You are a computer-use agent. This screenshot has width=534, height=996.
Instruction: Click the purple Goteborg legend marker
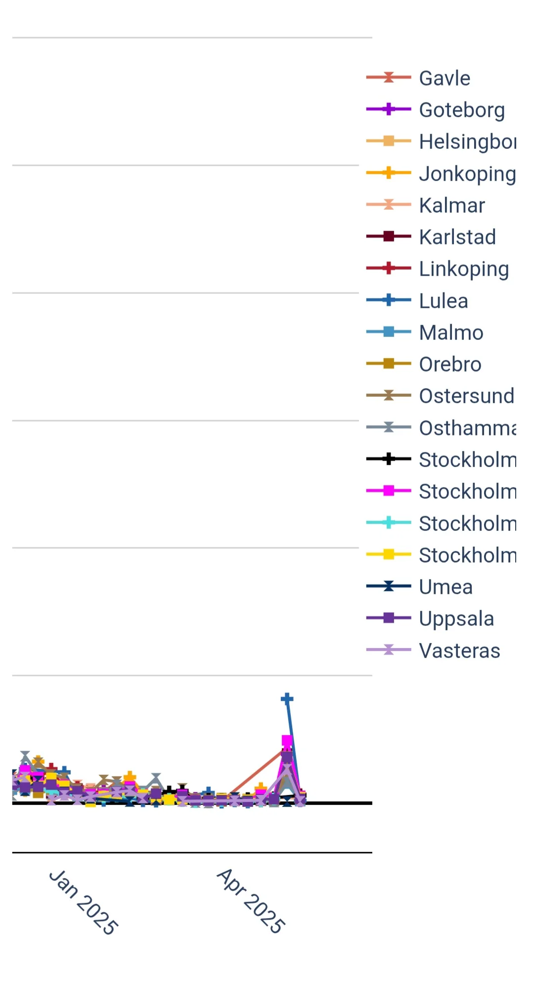389,109
